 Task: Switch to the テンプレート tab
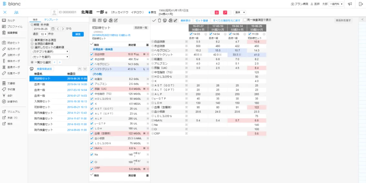click(x=51, y=20)
